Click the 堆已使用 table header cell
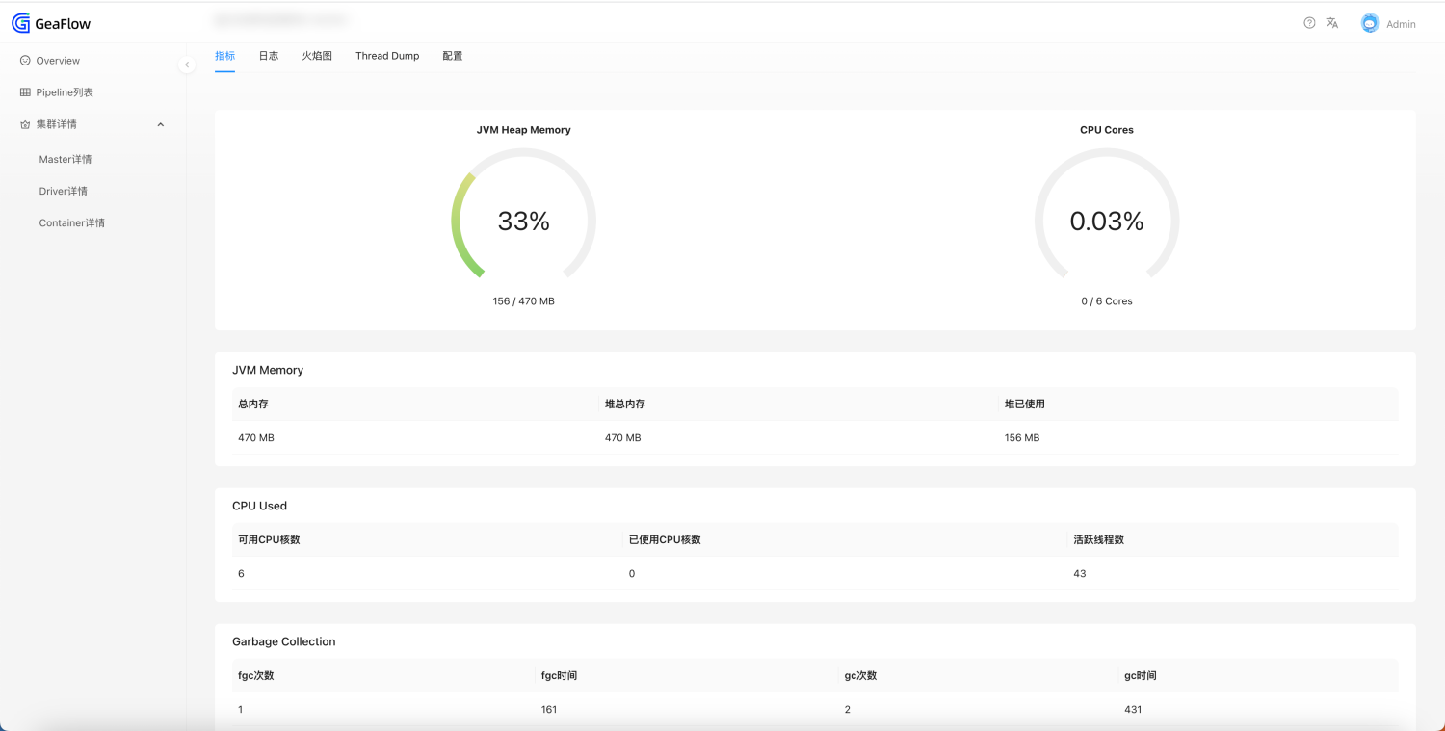 (1024, 404)
